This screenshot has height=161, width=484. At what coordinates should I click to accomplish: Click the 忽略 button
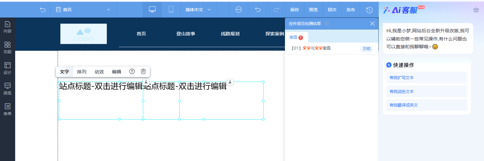[367, 49]
